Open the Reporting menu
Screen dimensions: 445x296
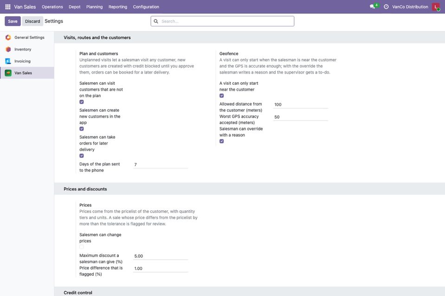pos(118,7)
